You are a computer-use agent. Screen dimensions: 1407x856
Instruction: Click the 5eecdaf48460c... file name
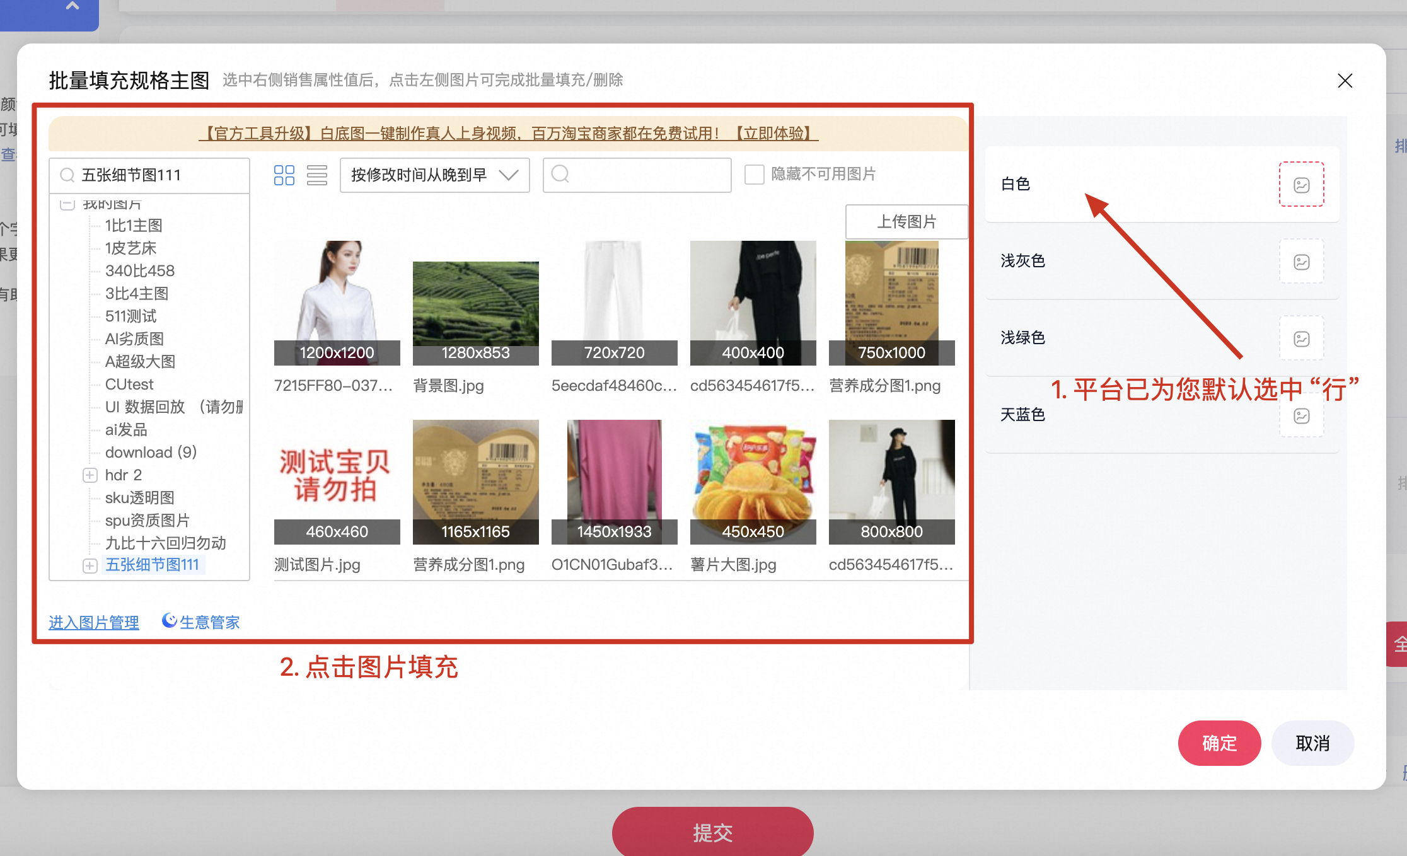click(614, 386)
